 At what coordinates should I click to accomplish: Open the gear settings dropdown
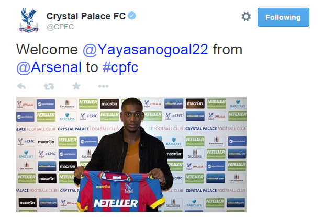click(246, 17)
